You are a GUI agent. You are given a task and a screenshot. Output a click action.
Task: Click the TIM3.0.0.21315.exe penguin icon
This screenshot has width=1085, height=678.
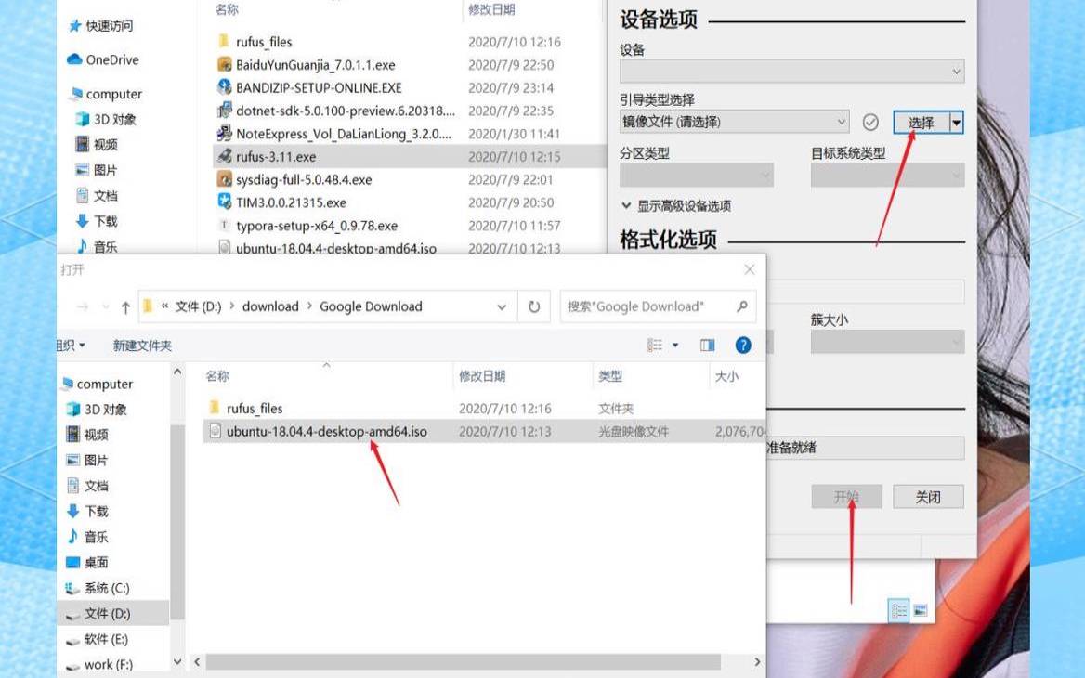224,202
